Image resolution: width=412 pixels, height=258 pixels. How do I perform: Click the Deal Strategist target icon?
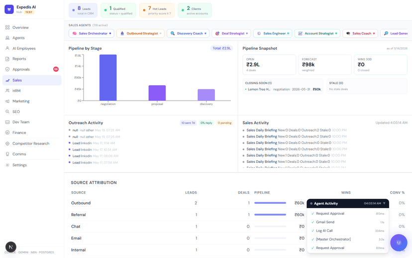point(217,33)
